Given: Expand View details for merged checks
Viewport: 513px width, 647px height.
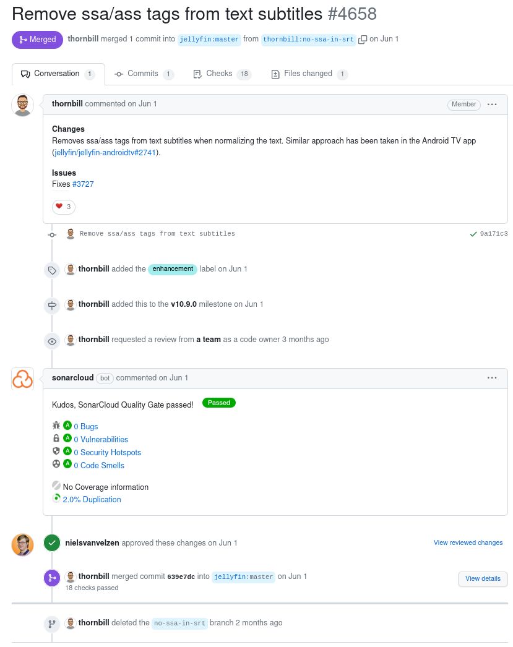Looking at the screenshot, I should click(483, 579).
